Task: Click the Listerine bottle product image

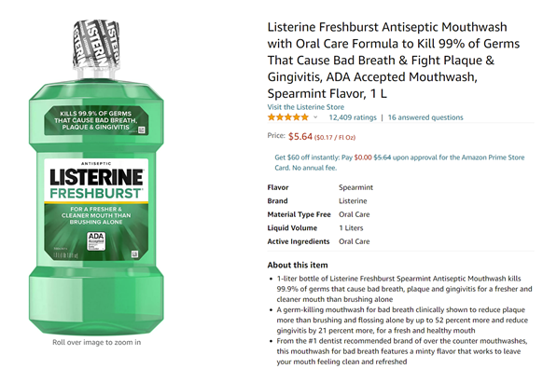Action: tap(96, 177)
